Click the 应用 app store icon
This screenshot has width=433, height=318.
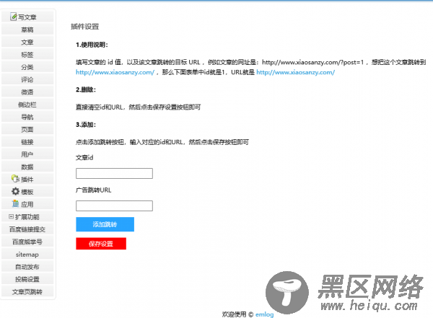pyautogui.click(x=15, y=204)
